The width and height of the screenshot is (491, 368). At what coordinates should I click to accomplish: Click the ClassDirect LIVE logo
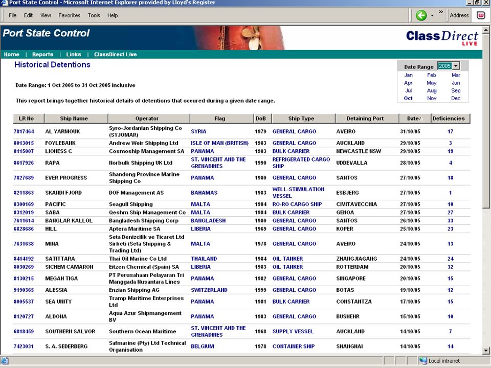point(442,38)
